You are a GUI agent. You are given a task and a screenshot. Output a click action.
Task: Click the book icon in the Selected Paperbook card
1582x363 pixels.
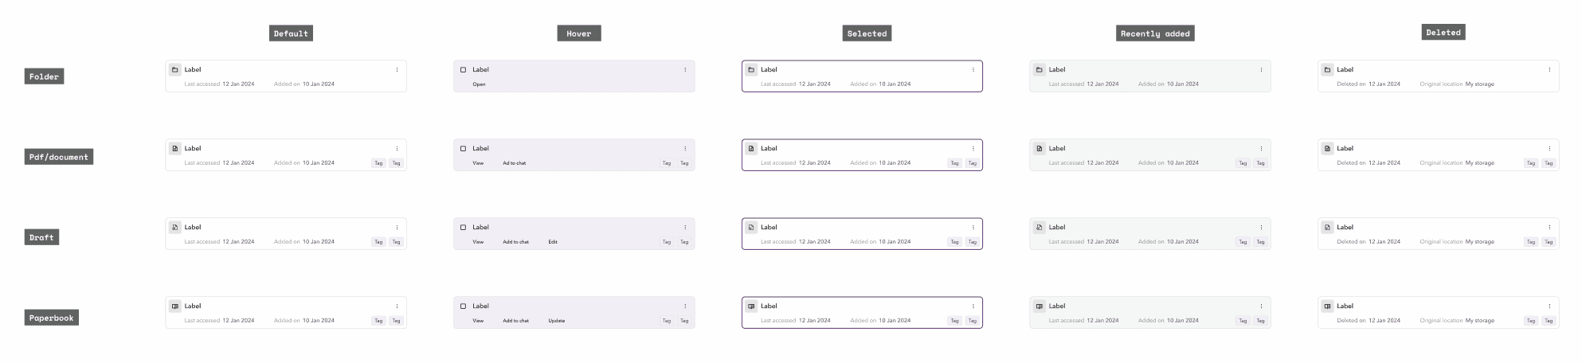click(751, 306)
